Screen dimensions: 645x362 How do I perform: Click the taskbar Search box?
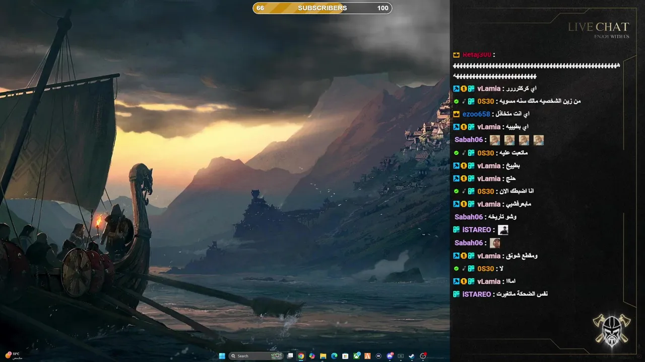pyautogui.click(x=256, y=356)
